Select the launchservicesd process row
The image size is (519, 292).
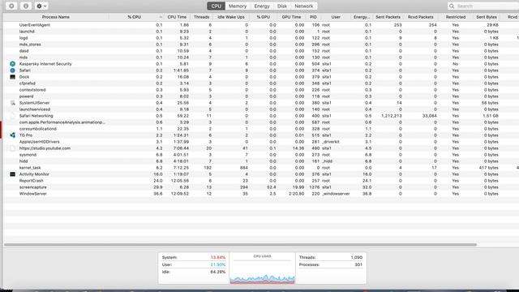click(x=261, y=109)
